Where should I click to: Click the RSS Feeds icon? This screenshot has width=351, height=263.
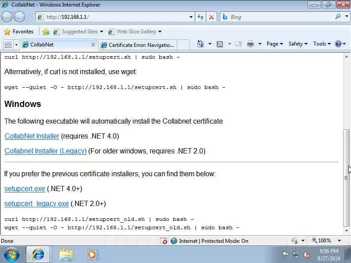click(220, 44)
